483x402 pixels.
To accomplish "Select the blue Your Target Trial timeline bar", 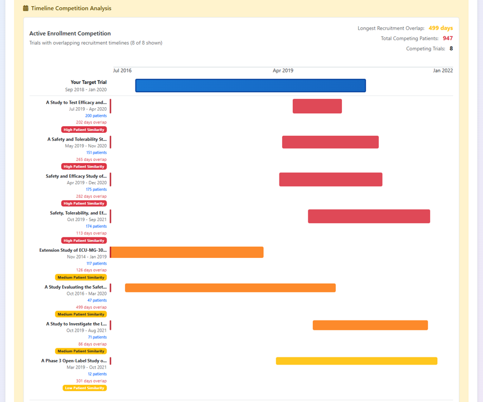I will click(250, 85).
